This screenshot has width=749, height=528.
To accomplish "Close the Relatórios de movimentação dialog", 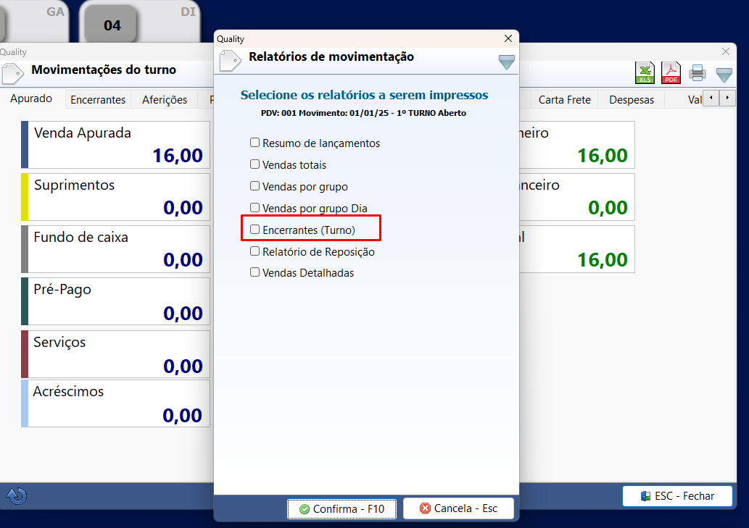I will 508,38.
